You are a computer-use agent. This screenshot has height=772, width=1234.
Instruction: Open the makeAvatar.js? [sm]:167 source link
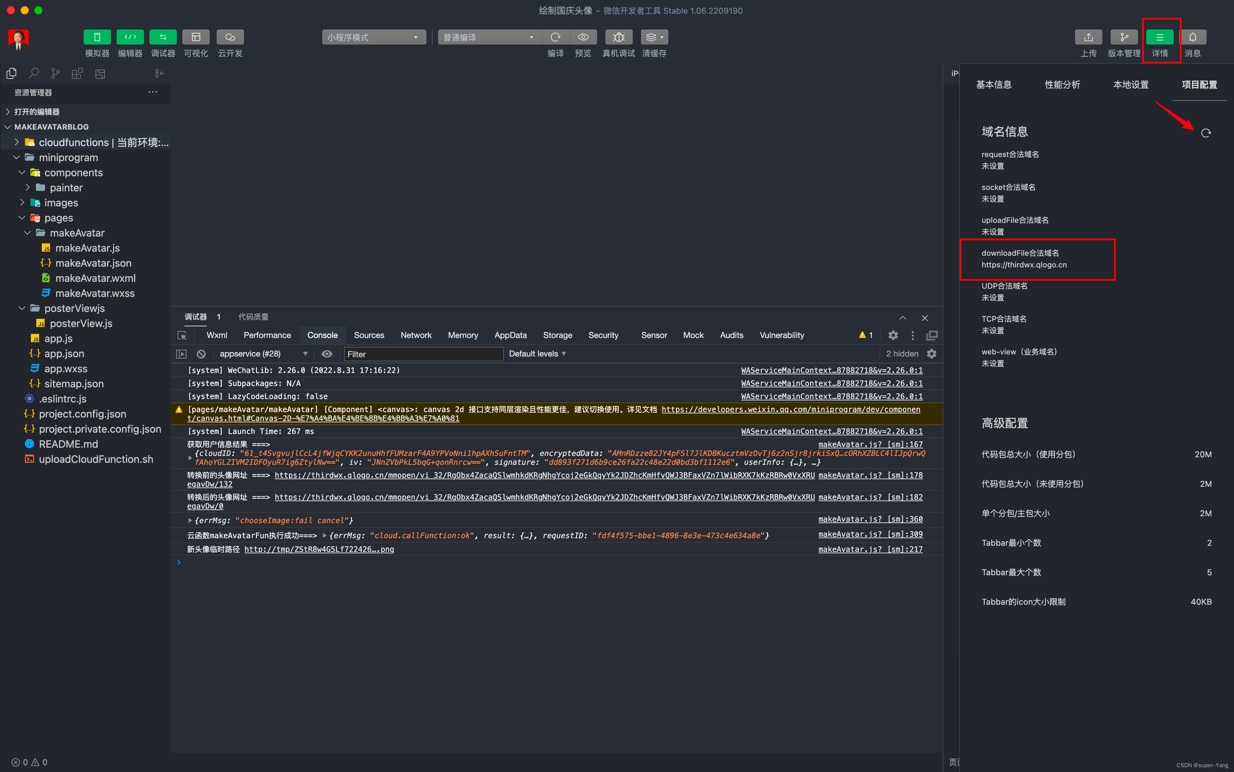pos(871,444)
